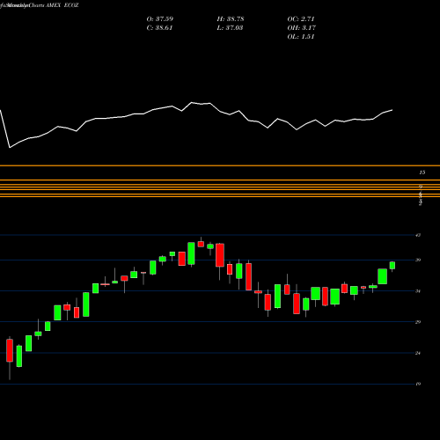The height and width of the screenshot is (440, 440).
Task: Click the last green candlestick on the right
Action: pos(392,266)
